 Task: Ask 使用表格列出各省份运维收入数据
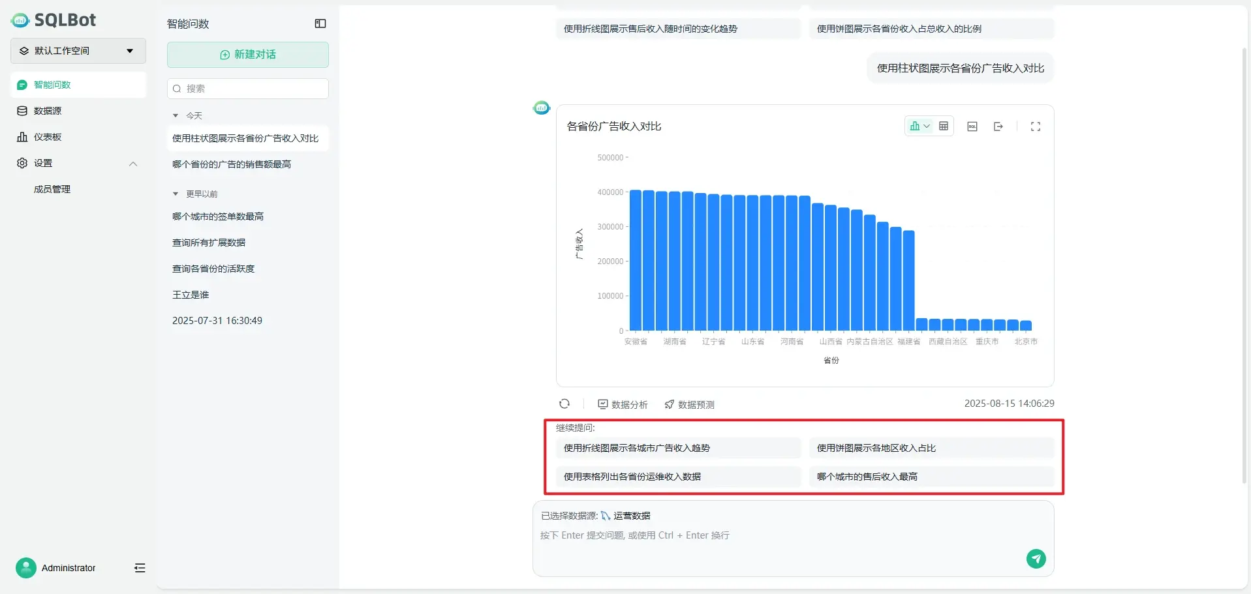(x=678, y=477)
